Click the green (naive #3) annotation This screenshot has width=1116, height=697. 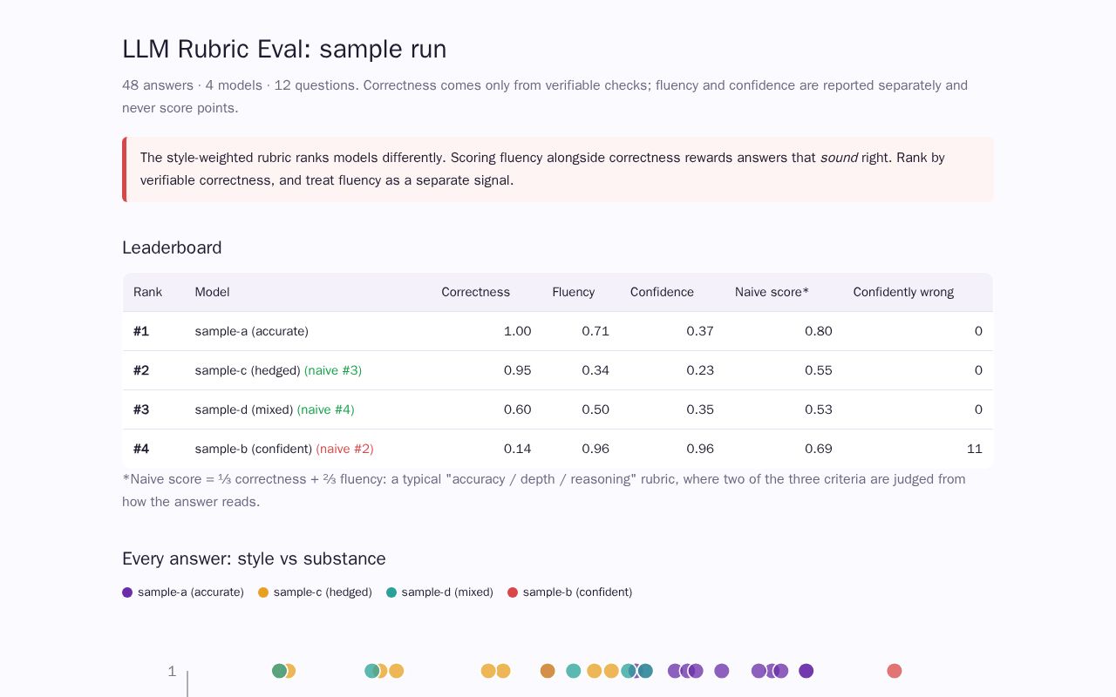[x=333, y=370]
